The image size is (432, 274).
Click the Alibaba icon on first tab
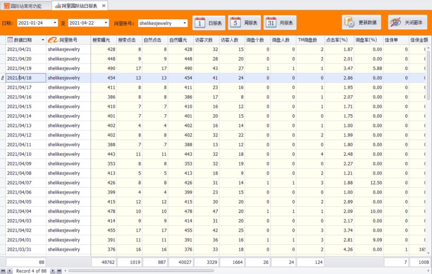7,6
